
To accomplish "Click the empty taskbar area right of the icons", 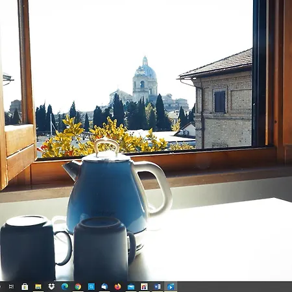I will [x=235, y=287].
